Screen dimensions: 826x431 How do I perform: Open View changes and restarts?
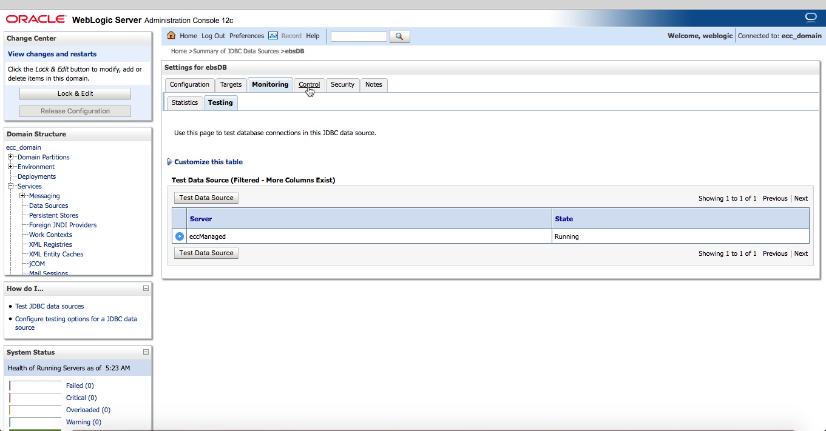click(x=52, y=54)
